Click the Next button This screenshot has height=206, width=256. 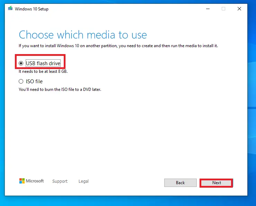[216, 183]
